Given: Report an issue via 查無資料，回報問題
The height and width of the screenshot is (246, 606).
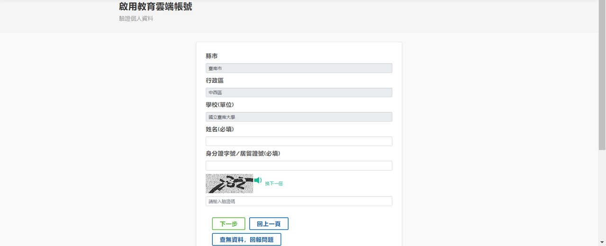Looking at the screenshot, I should pyautogui.click(x=246, y=239).
